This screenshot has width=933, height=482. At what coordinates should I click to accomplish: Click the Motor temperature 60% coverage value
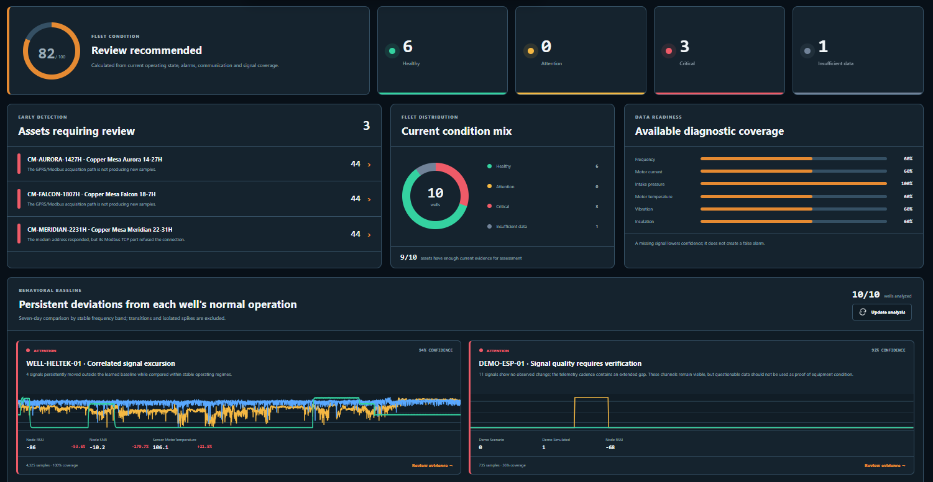point(908,196)
